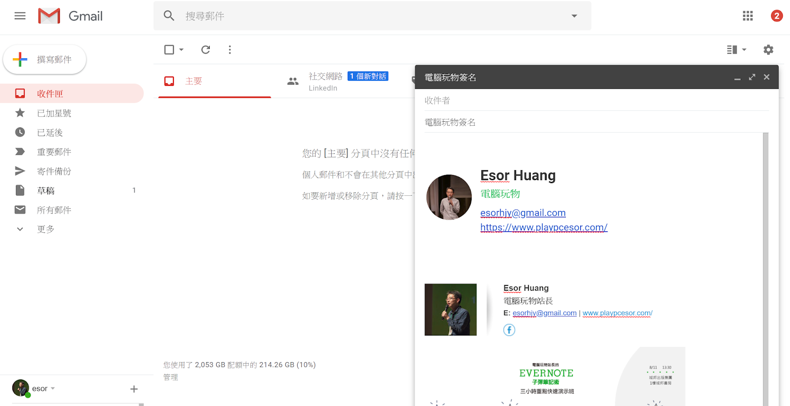790x406 pixels.
Task: Select the 主要 inbox tab
Action: coord(193,81)
